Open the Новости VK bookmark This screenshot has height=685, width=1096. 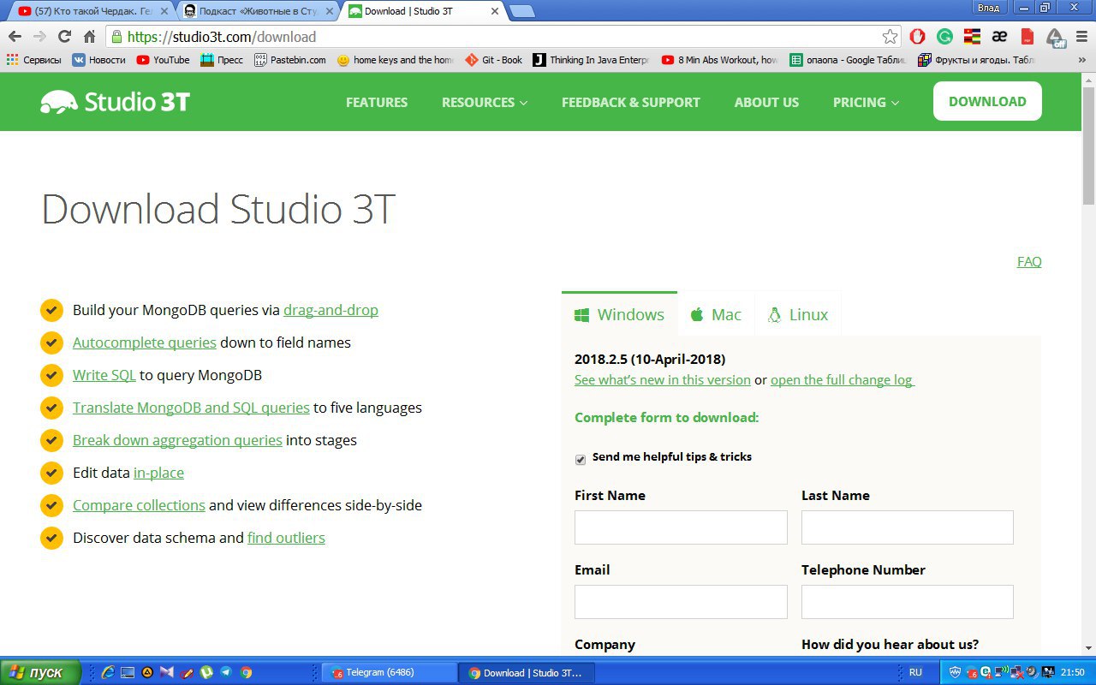98,60
